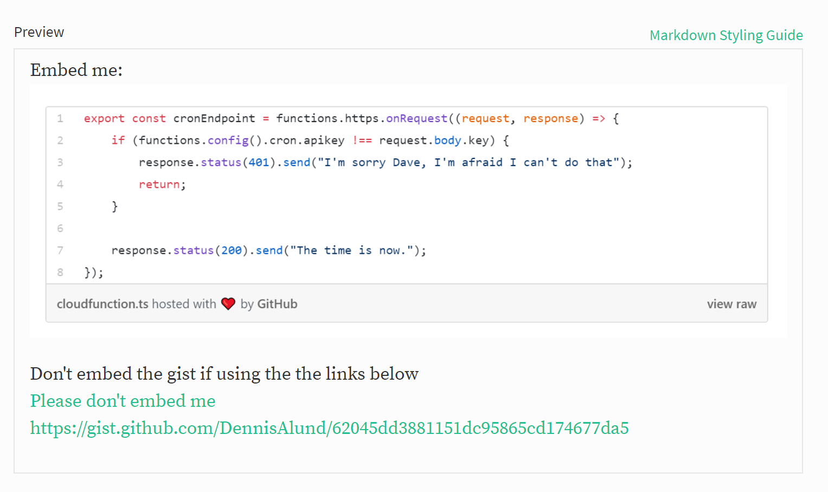The width and height of the screenshot is (828, 492).
Task: Open the gist.github.com DennisAlund URL link
Action: pos(330,428)
